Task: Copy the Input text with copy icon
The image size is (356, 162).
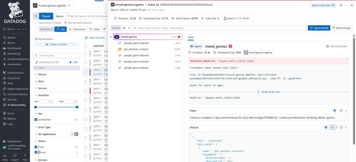Action: (341, 110)
